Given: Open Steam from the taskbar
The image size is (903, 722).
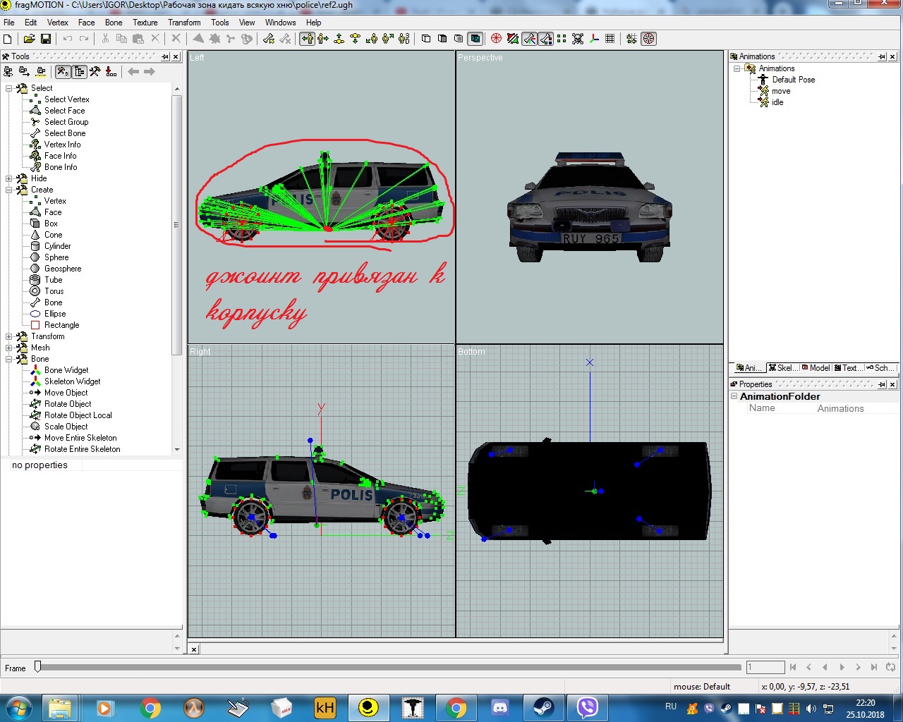Looking at the screenshot, I should [x=543, y=707].
